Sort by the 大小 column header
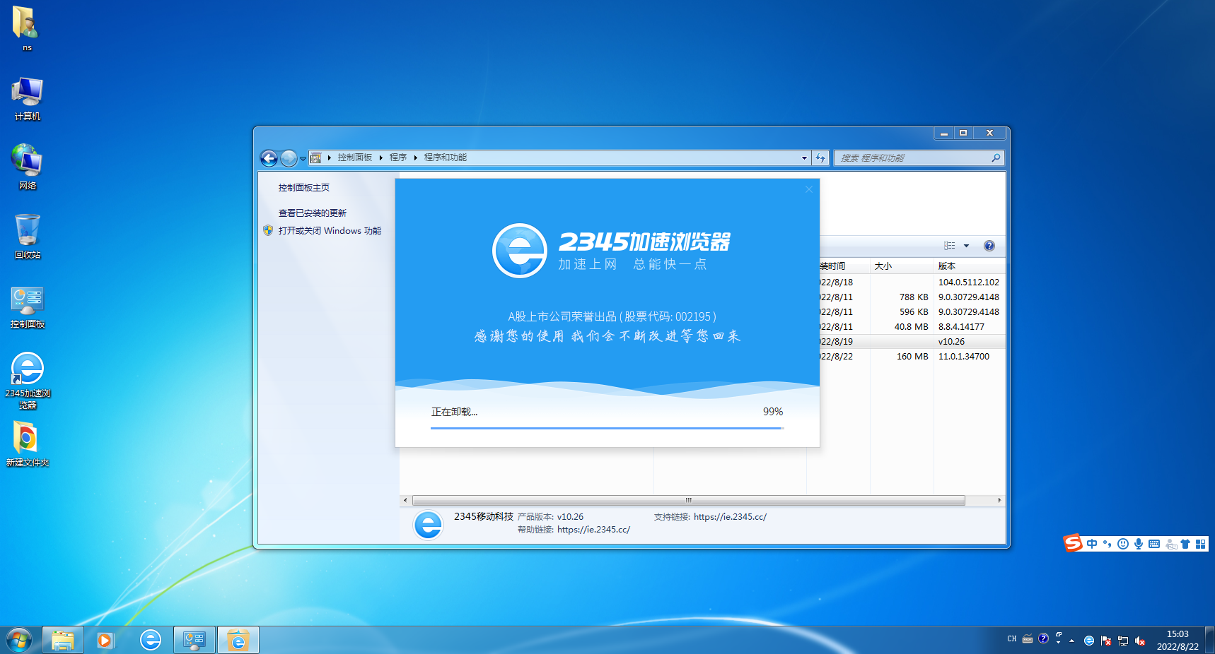This screenshot has height=654, width=1215. click(x=902, y=266)
